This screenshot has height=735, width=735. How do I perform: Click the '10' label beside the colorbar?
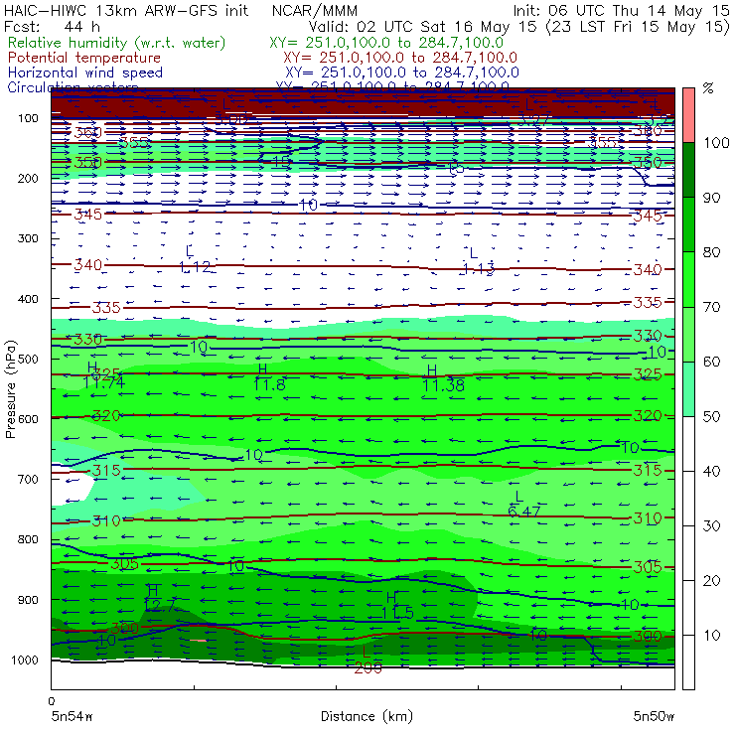click(x=711, y=635)
